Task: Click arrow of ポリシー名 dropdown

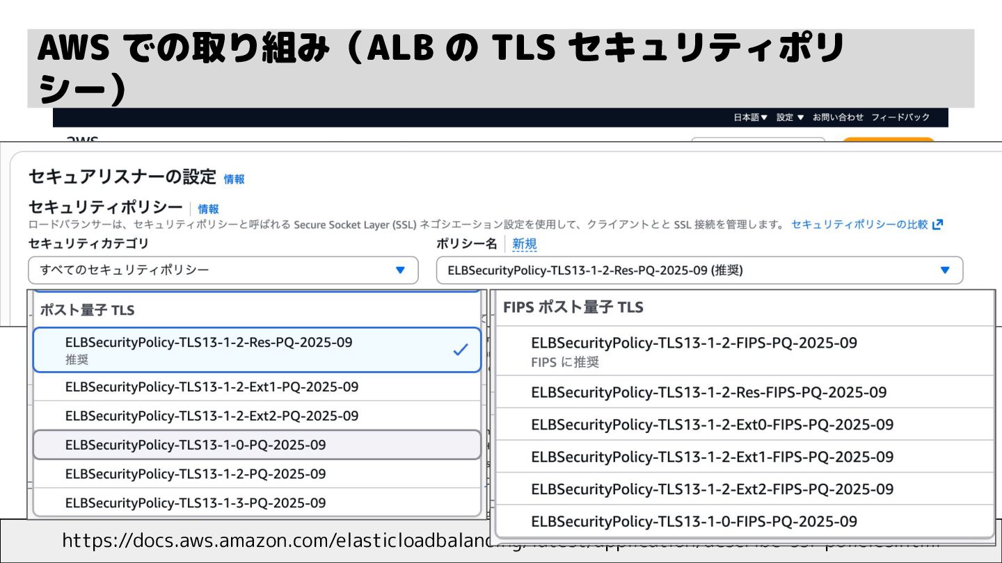Action: (x=944, y=270)
